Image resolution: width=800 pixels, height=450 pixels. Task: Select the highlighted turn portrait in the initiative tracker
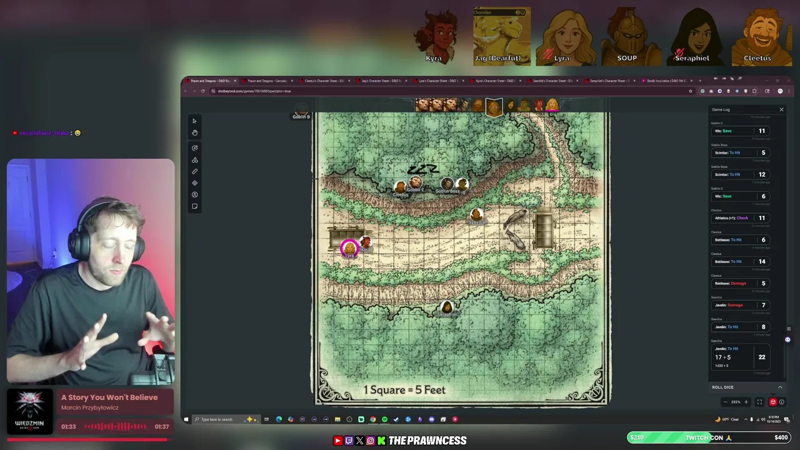[x=494, y=106]
